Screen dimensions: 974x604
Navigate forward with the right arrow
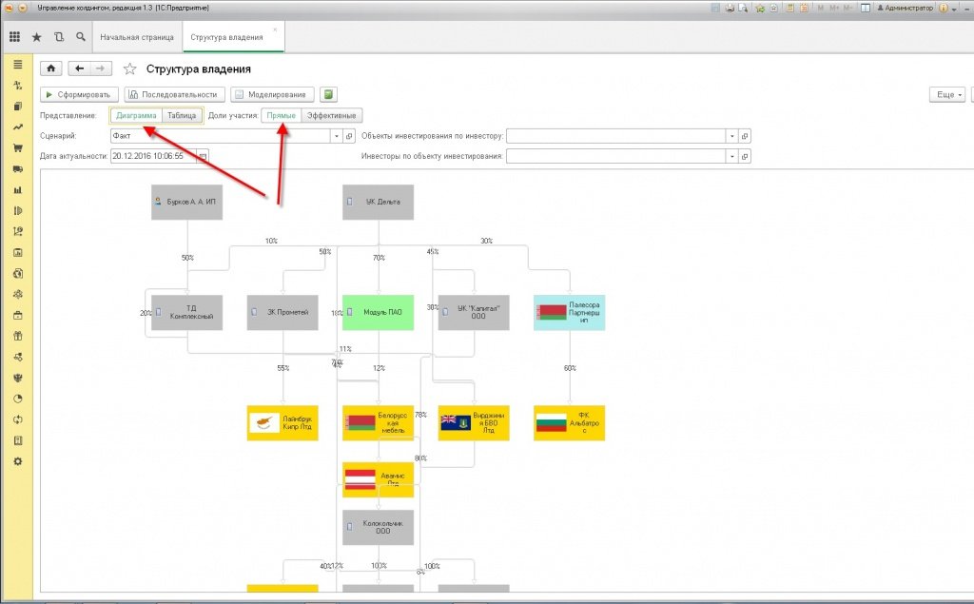101,68
